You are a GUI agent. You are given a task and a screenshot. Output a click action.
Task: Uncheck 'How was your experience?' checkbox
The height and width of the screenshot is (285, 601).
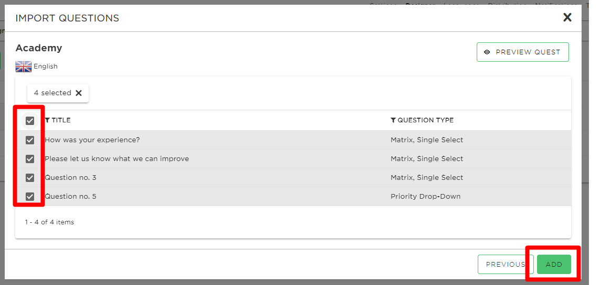[30, 140]
